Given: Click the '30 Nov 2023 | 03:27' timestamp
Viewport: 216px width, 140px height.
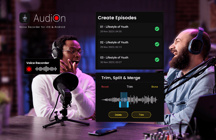Looking at the screenshot, I should [x=111, y=62].
